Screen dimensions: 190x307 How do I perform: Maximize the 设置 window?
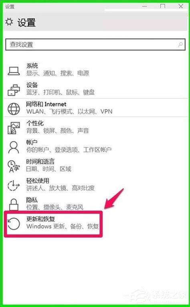tap(162, 6)
